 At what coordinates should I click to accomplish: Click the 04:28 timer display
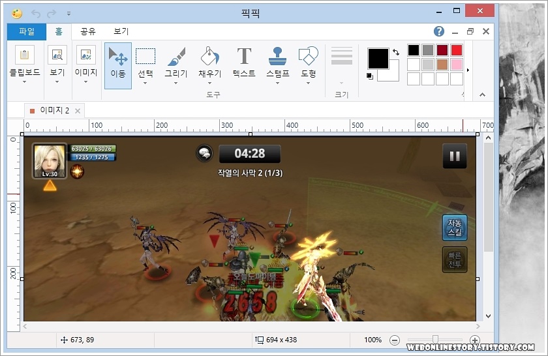(249, 154)
